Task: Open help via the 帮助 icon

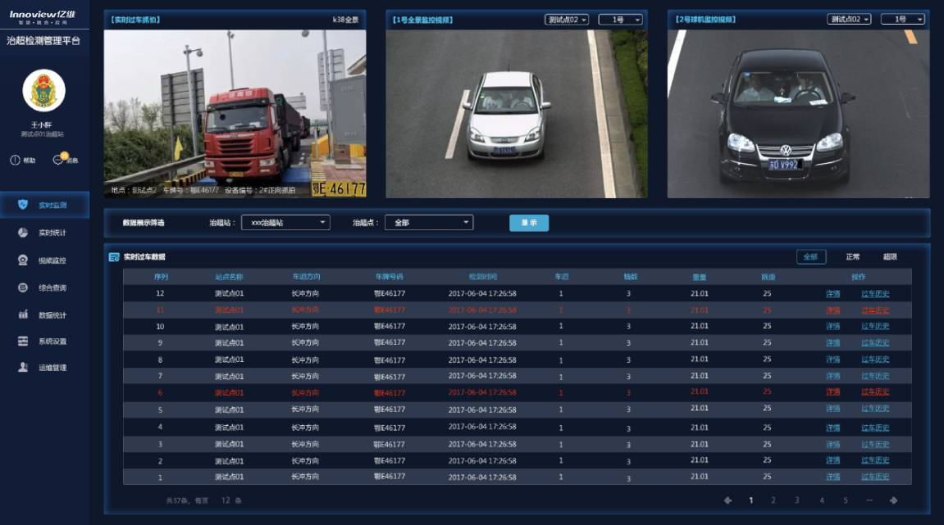Action: point(15,160)
